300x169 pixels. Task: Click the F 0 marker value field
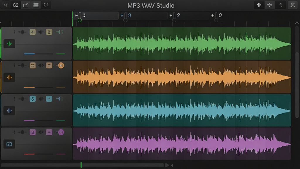96,16
